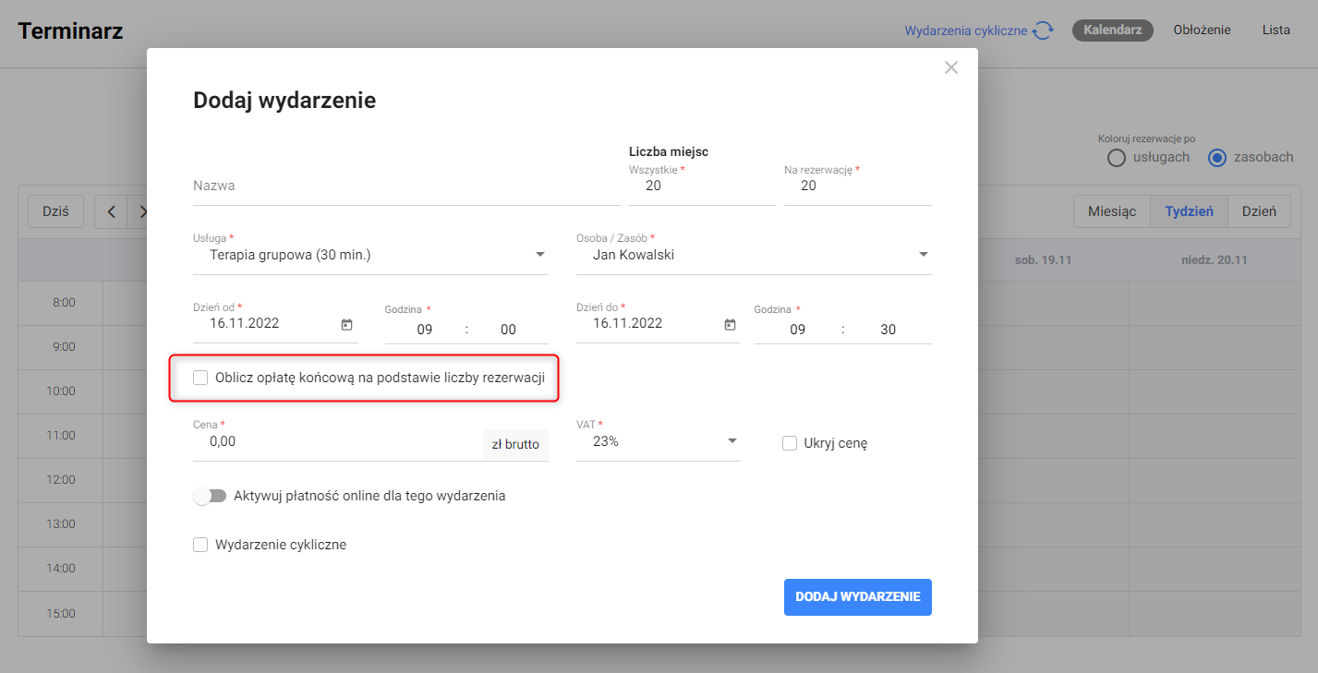The image size is (1318, 673).
Task: Open the Osoba / Zasób dropdown
Action: point(923,255)
